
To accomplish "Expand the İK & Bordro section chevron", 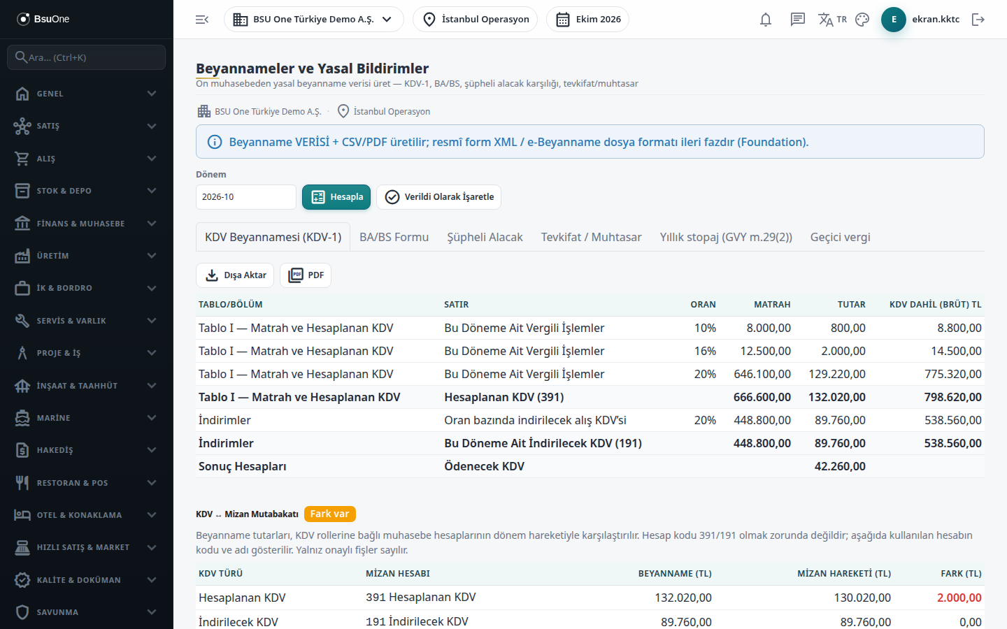I will pos(152,288).
